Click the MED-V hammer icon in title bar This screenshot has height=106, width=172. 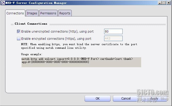[3, 3]
